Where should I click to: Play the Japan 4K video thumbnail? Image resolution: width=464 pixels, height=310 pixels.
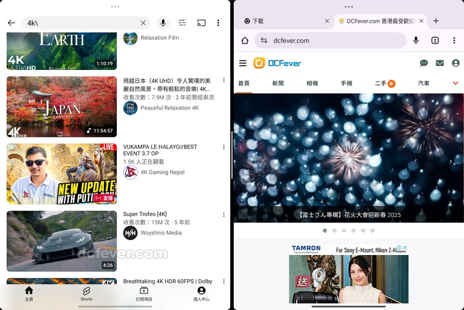pos(61,107)
